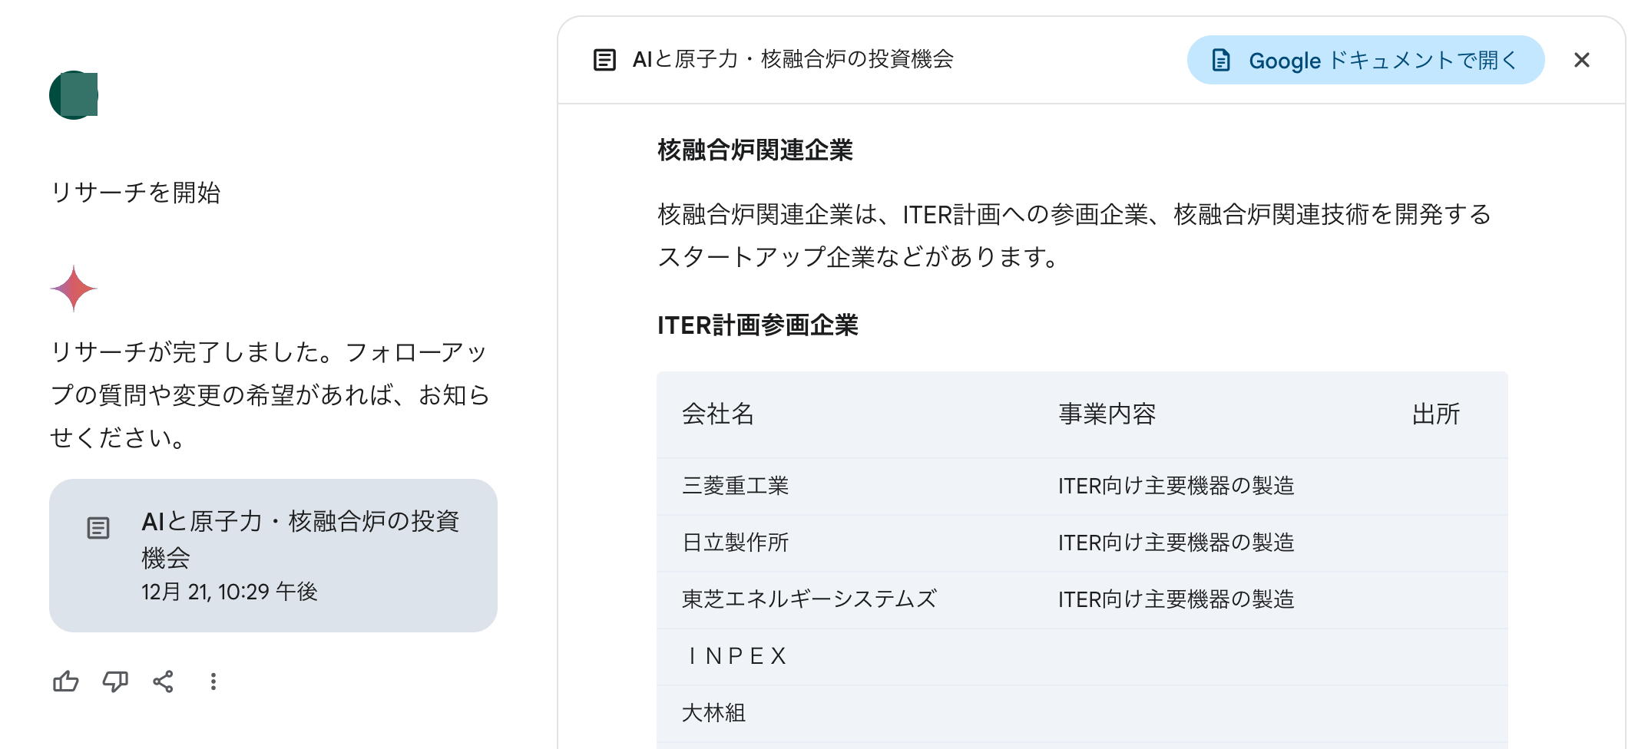Click the document icon in panel header

tap(604, 60)
